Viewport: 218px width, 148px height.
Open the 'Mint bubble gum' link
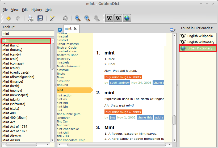pyautogui.click(x=69, y=114)
